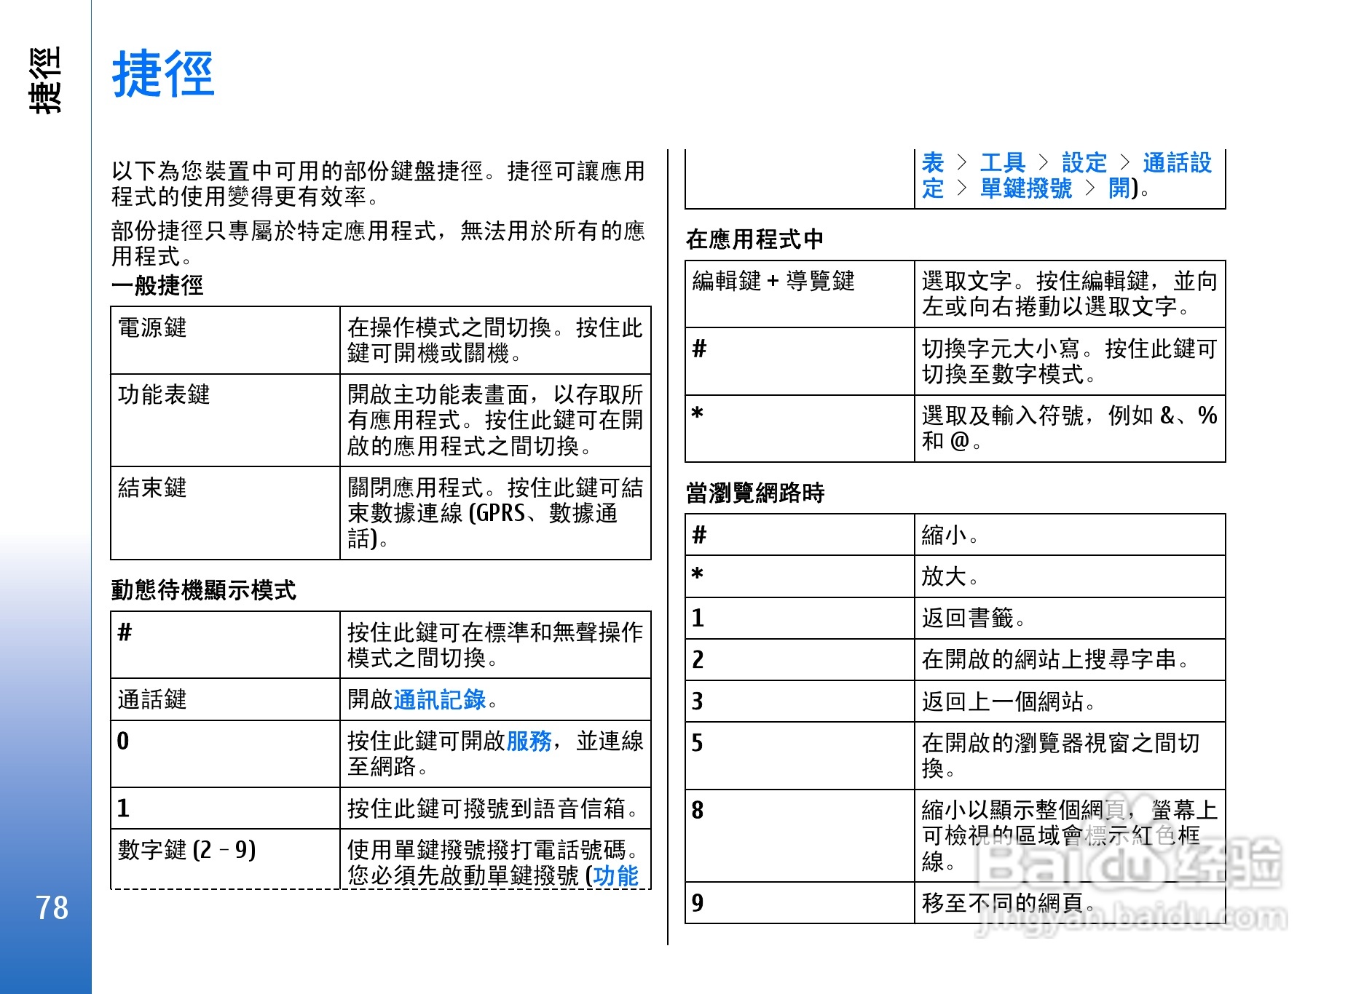Click the 結束鍵 table cell
Viewport: 1372px width, 994px height.
pyautogui.click(x=226, y=513)
